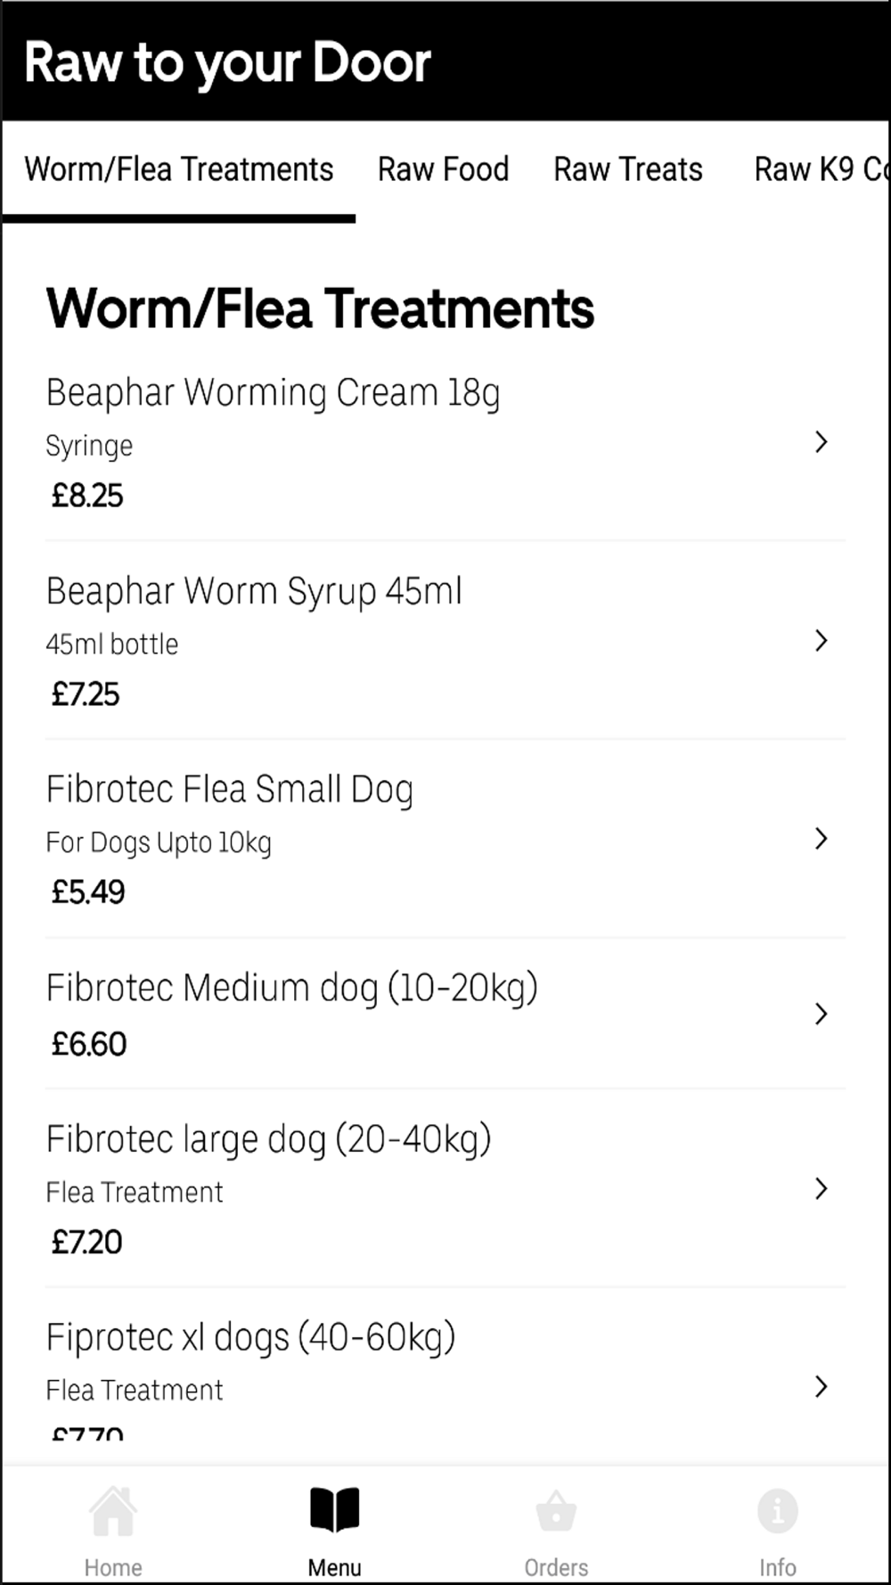
Task: Expand Beaphar Worming Cream 18g chevron
Action: (x=822, y=442)
